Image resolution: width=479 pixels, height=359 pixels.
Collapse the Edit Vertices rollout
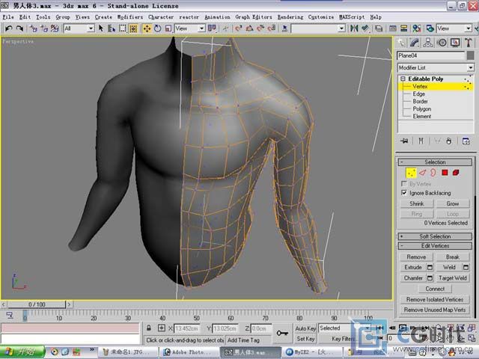[436, 246]
